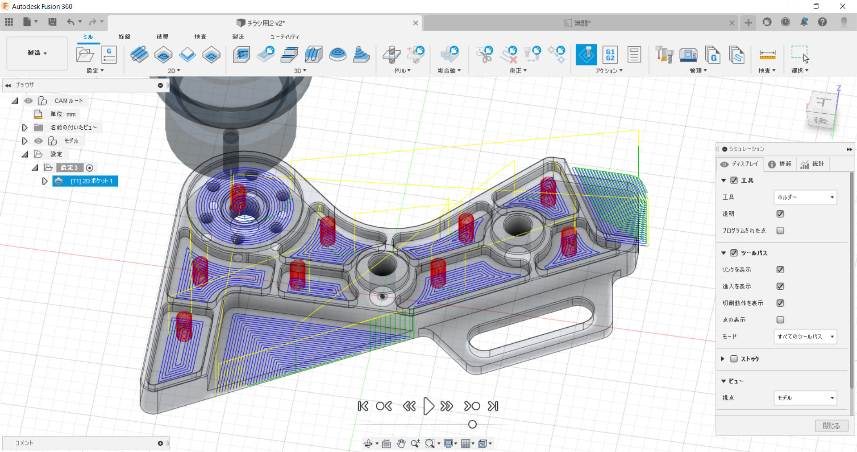
Task: Click the Simulate action icon
Action: [586, 55]
